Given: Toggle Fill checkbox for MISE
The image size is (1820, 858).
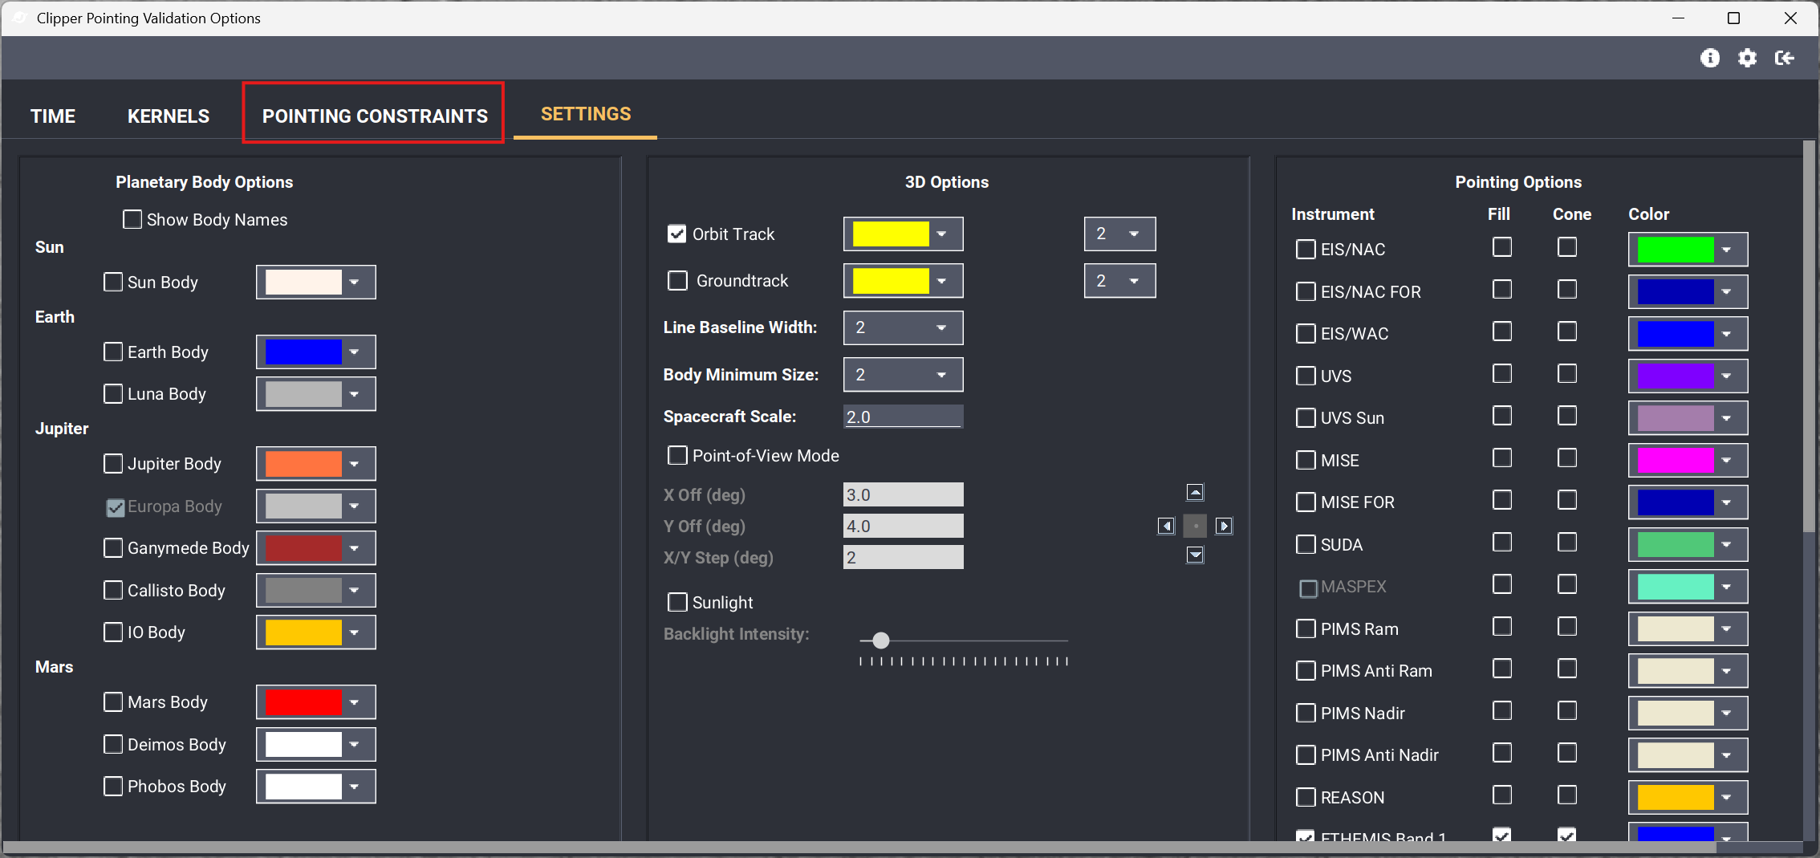Looking at the screenshot, I should point(1502,457).
